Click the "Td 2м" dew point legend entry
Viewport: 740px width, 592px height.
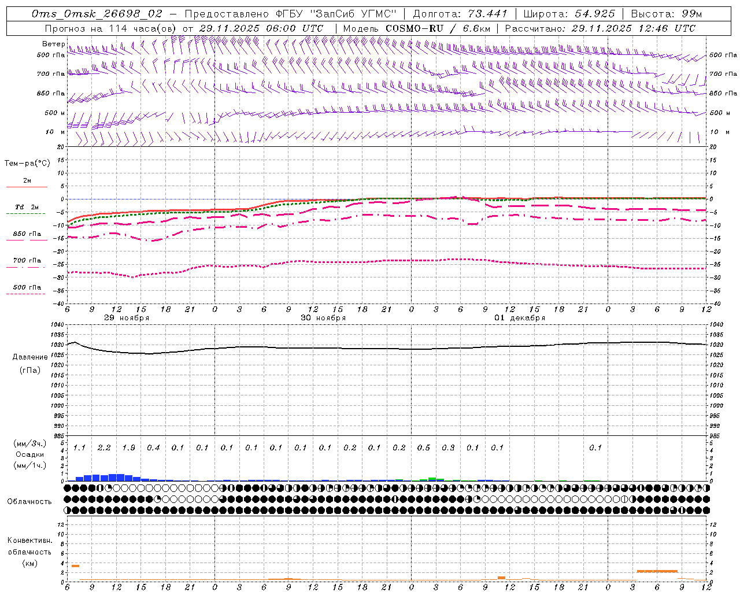27,207
